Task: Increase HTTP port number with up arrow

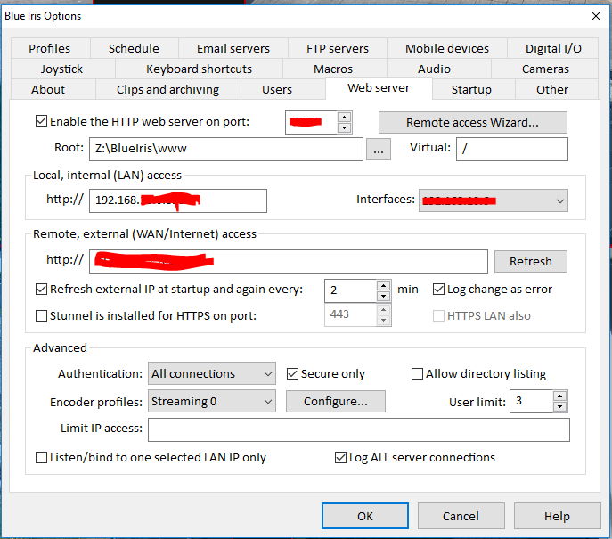Action: [345, 117]
